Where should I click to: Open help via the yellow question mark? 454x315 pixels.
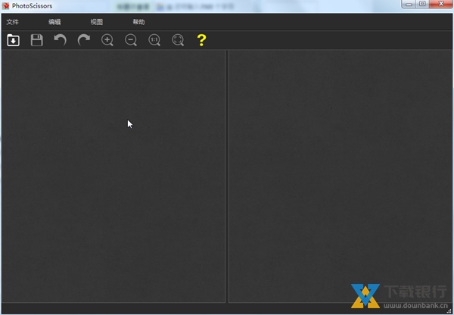click(201, 40)
